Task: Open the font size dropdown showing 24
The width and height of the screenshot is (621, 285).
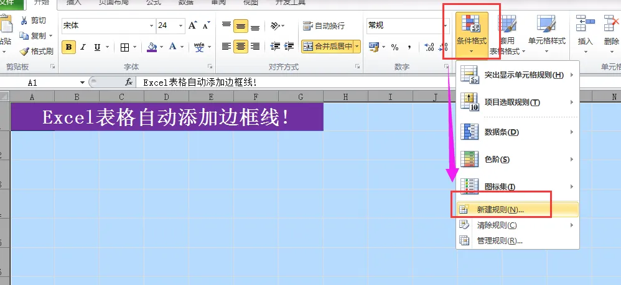Action: tap(180, 25)
